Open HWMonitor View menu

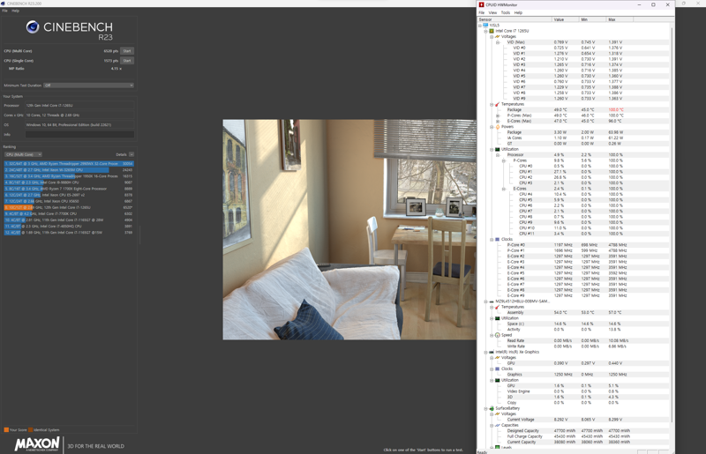click(x=492, y=12)
